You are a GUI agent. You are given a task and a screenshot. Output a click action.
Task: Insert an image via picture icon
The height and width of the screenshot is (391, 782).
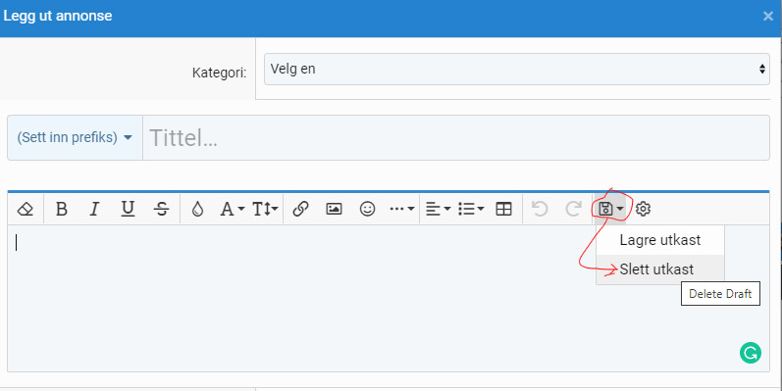[x=334, y=209]
